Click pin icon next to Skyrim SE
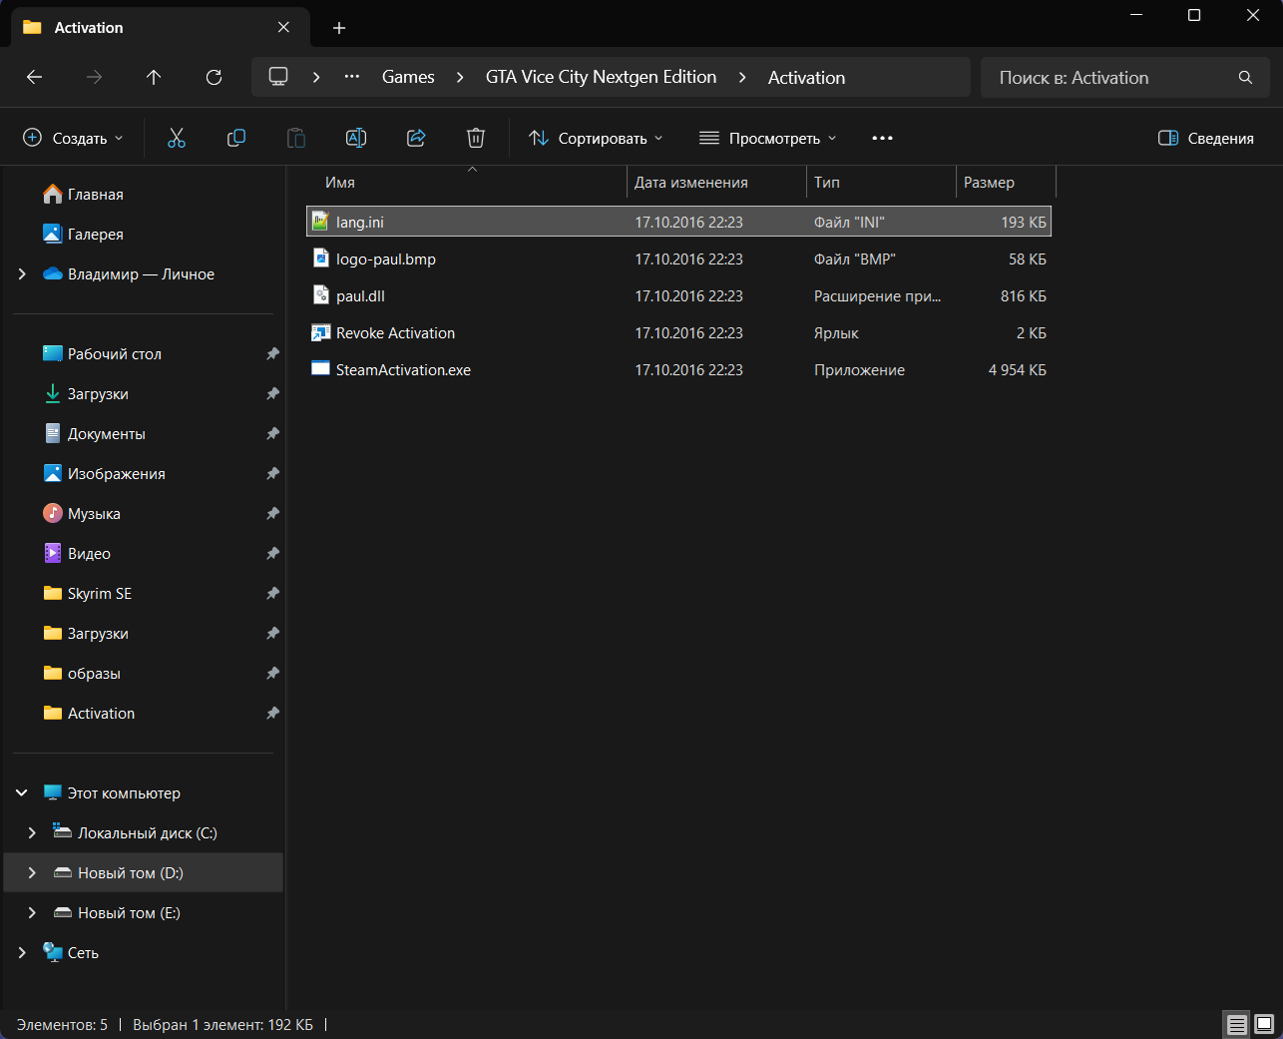The image size is (1283, 1039). (x=272, y=594)
